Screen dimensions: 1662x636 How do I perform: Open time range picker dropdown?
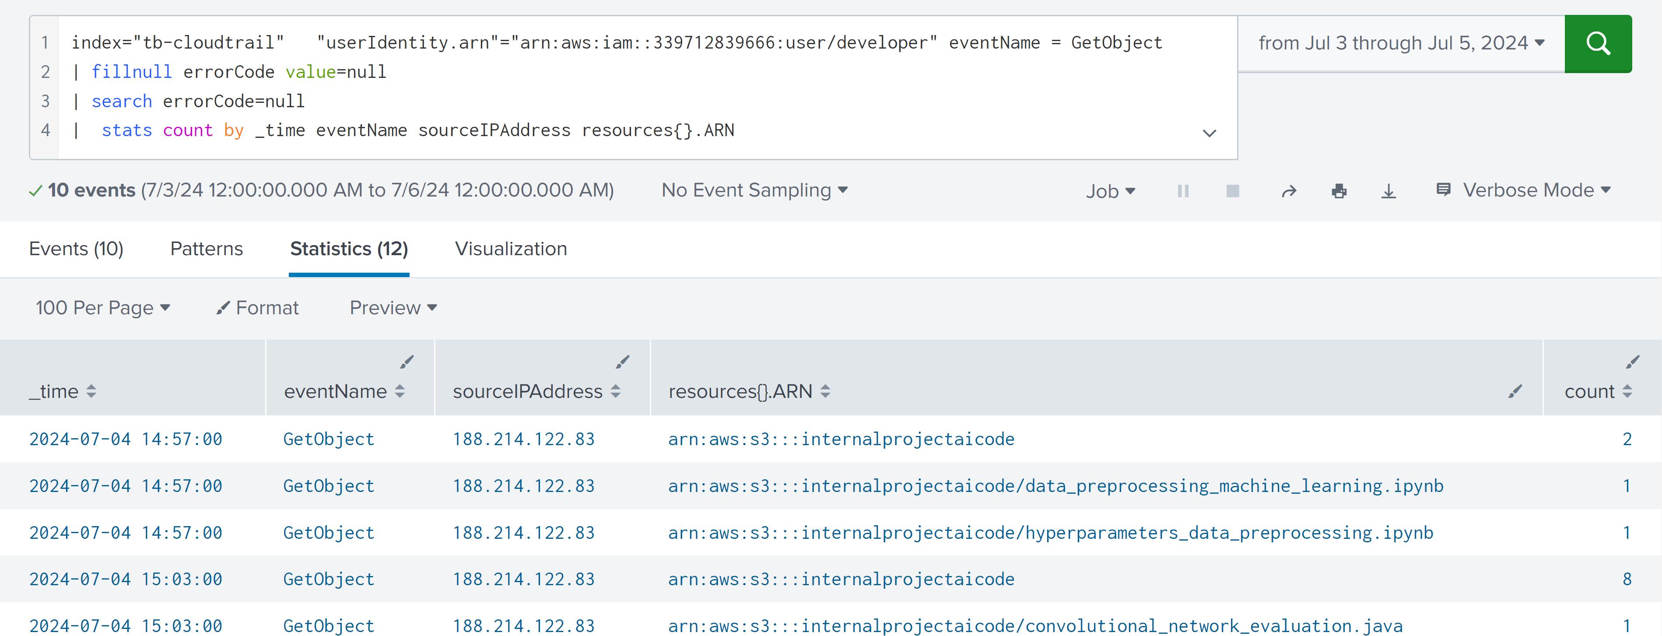pyautogui.click(x=1401, y=43)
